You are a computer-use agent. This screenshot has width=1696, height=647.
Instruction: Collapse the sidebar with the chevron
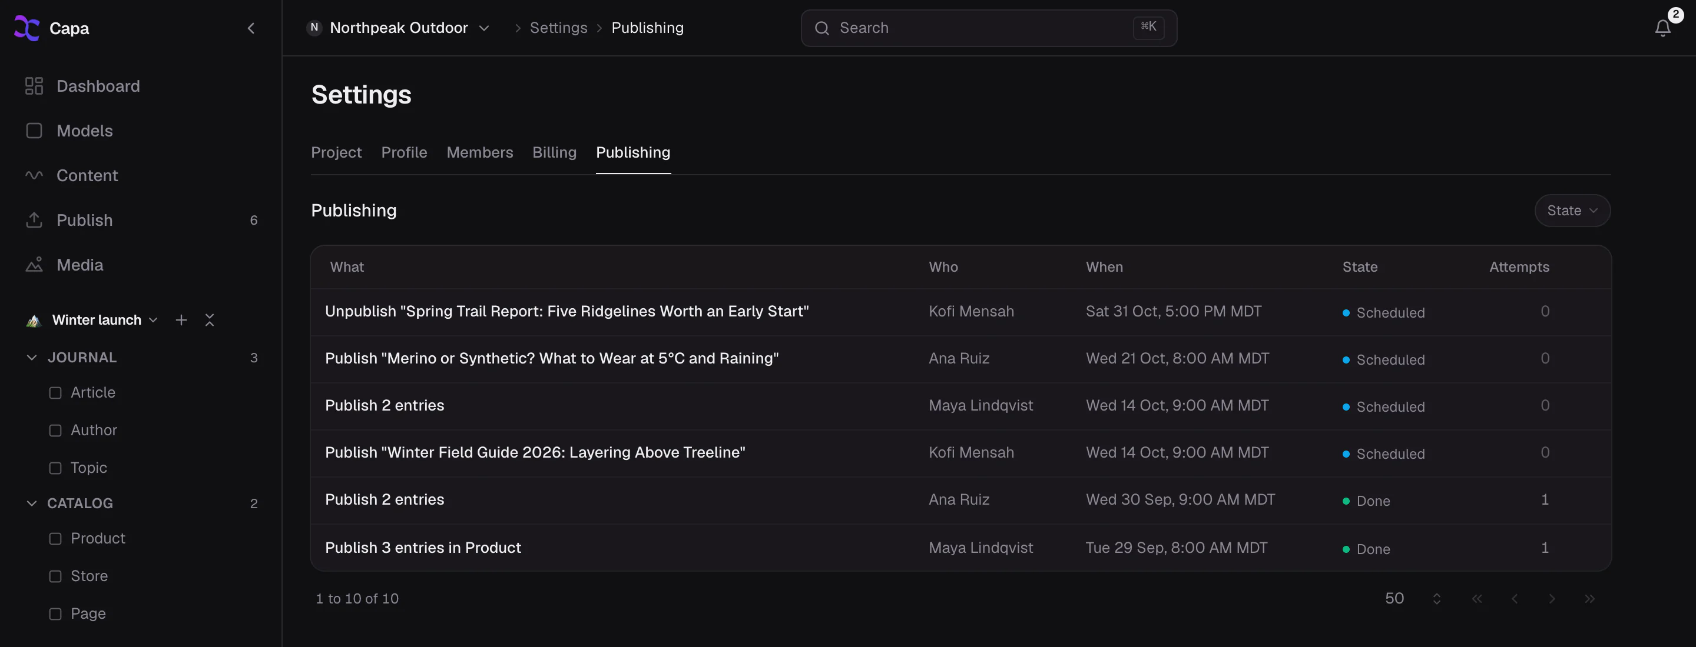pos(251,28)
